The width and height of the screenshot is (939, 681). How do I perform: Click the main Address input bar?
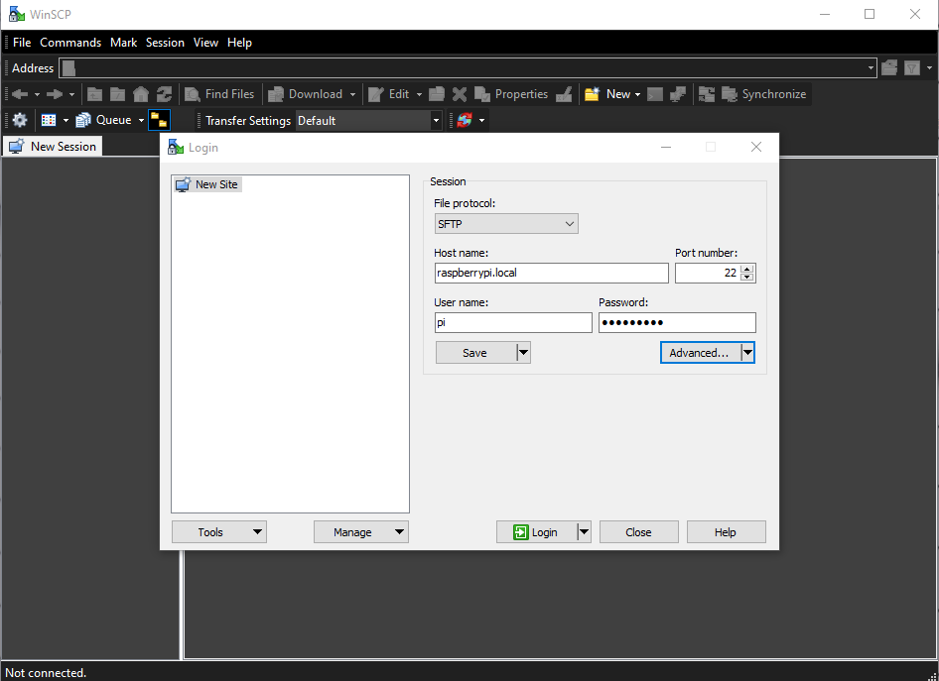(468, 68)
